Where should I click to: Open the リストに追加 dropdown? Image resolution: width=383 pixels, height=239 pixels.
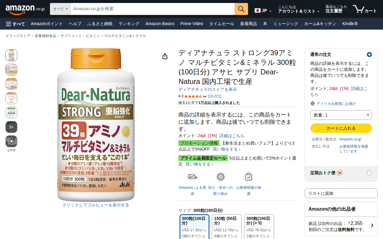(341, 193)
